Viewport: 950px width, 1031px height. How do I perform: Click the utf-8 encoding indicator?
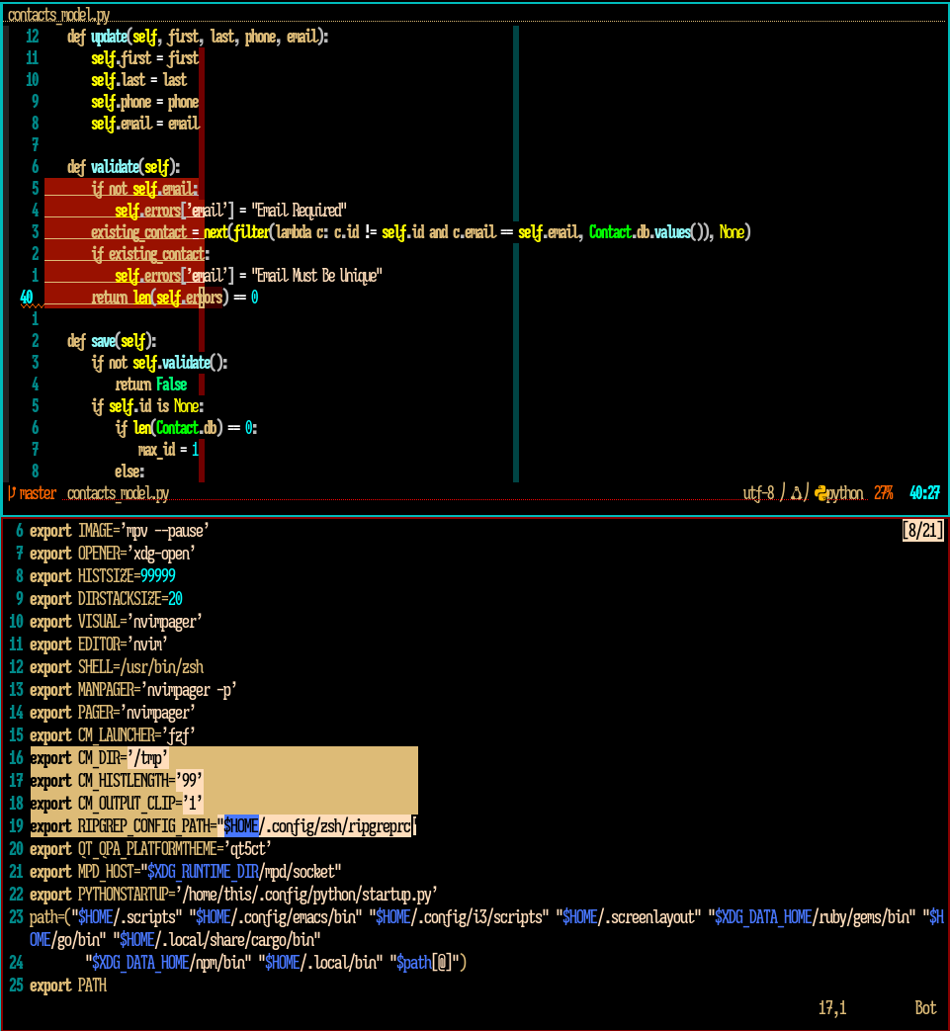(x=758, y=492)
